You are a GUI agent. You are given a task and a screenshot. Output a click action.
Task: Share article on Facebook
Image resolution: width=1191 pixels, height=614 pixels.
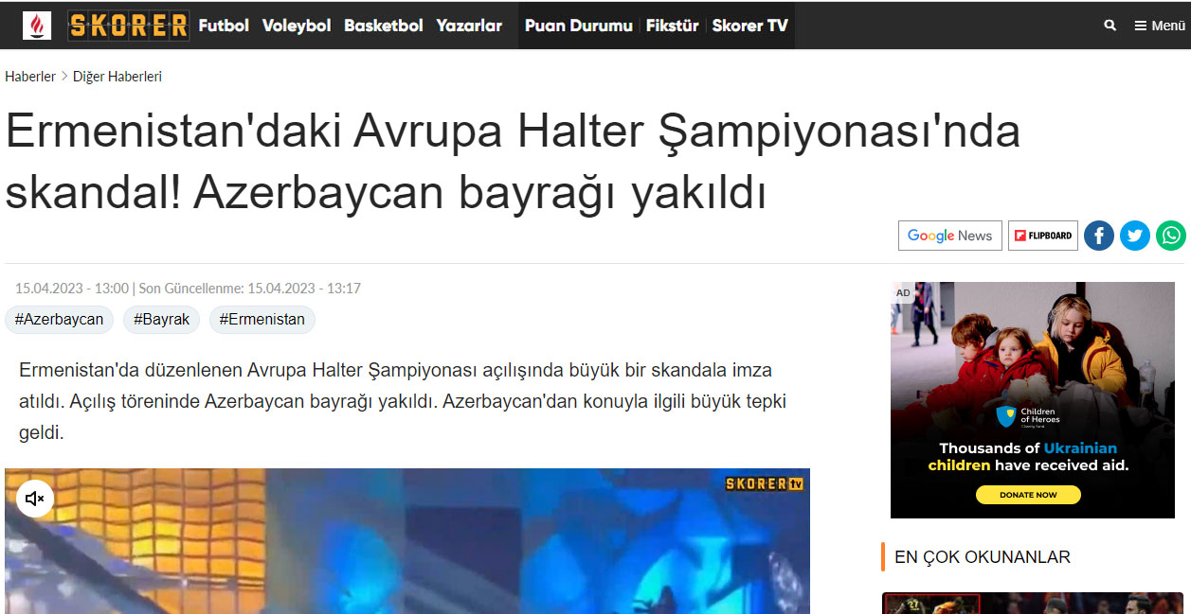point(1098,236)
